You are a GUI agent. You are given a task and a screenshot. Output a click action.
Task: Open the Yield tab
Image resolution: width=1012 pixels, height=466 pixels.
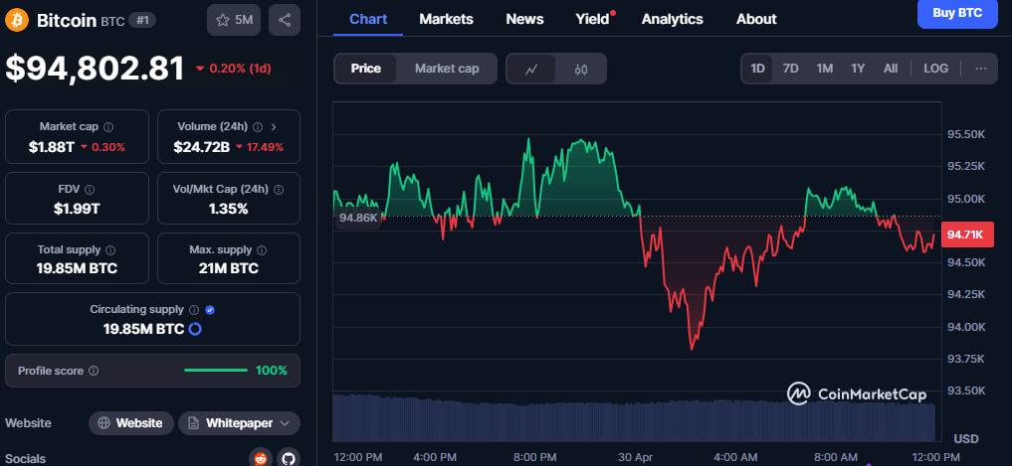coord(592,19)
